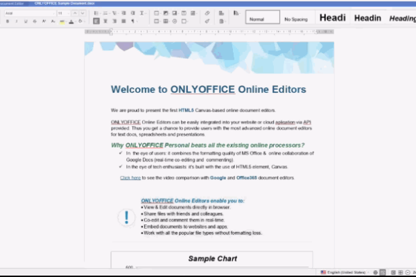This screenshot has width=416, height=277.
Task: Align text left
Action: coord(96,21)
